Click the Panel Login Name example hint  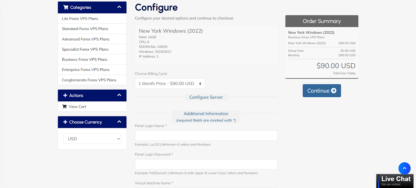tap(173, 145)
